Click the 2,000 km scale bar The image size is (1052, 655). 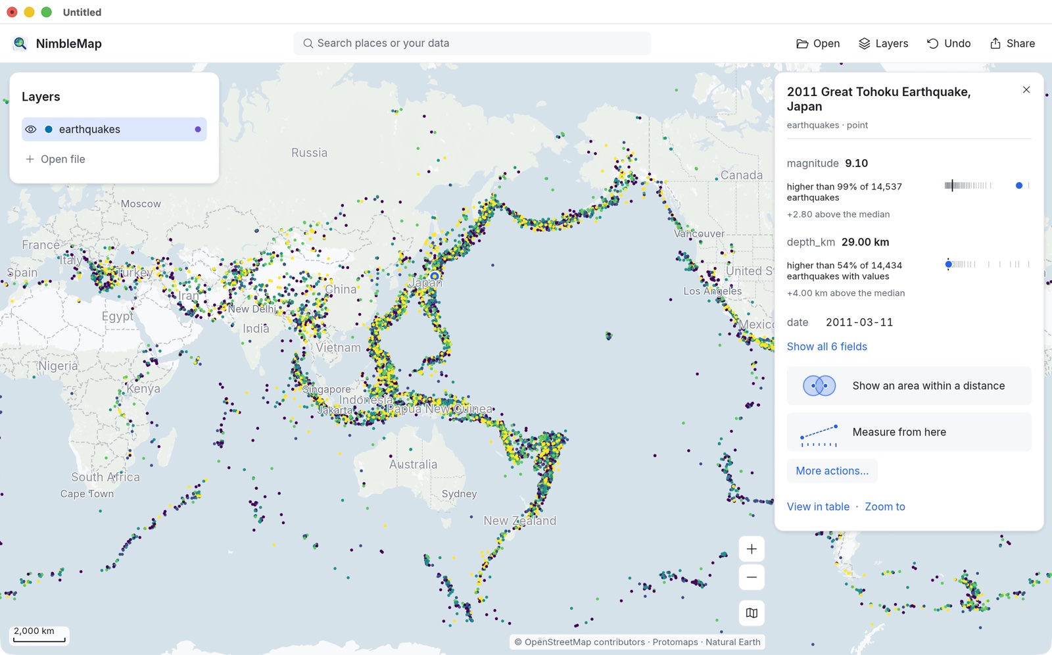pos(39,635)
